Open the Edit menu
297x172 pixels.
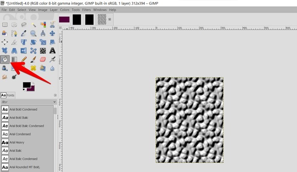[x=12, y=10]
